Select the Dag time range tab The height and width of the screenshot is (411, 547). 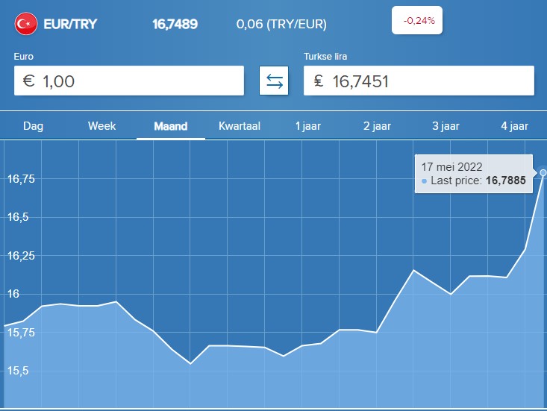coord(34,126)
